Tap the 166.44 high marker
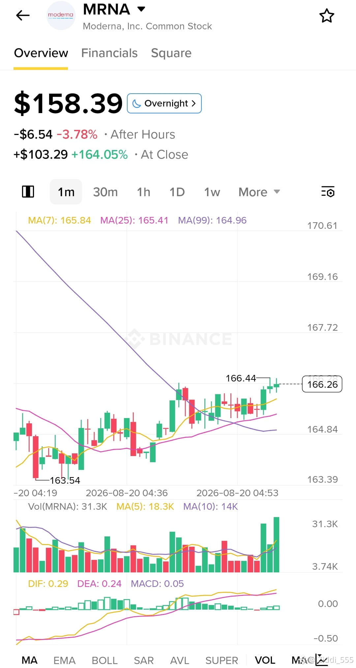Viewport: 356px width, 668px height. pos(241,378)
